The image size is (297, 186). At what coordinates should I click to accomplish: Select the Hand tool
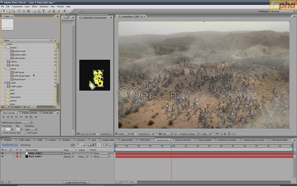(x=8, y=11)
